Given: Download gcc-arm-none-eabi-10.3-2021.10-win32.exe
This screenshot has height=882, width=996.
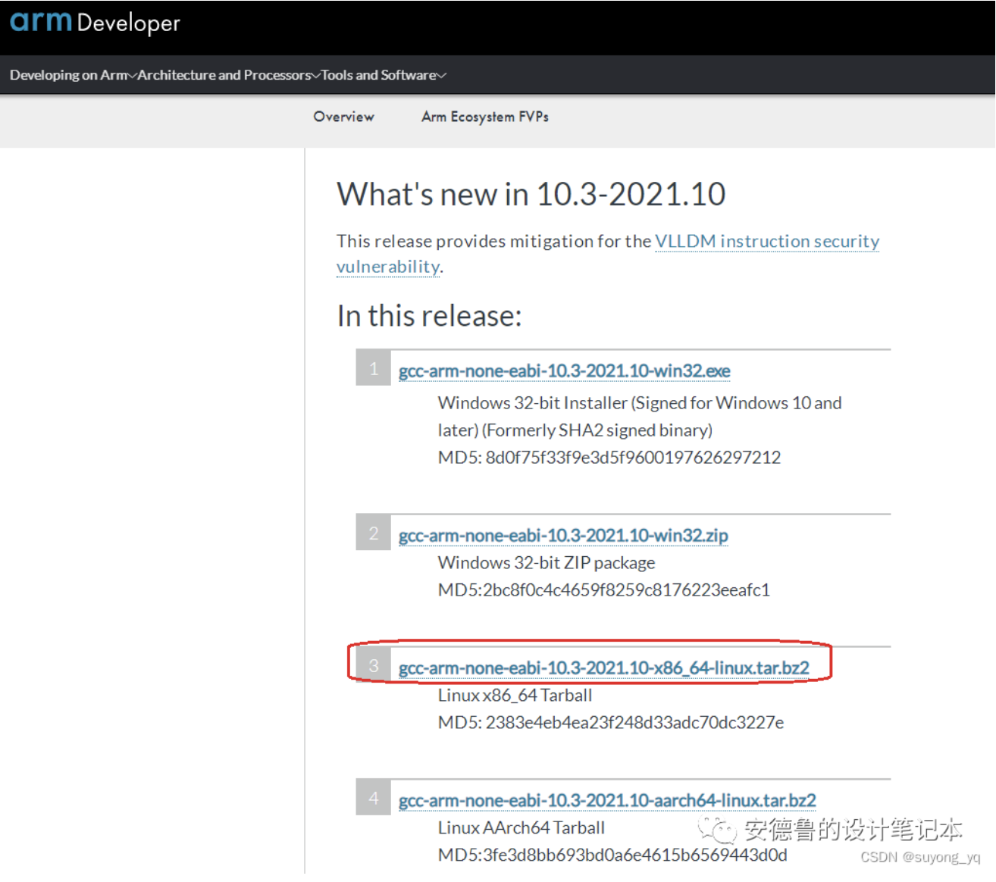Looking at the screenshot, I should [565, 371].
